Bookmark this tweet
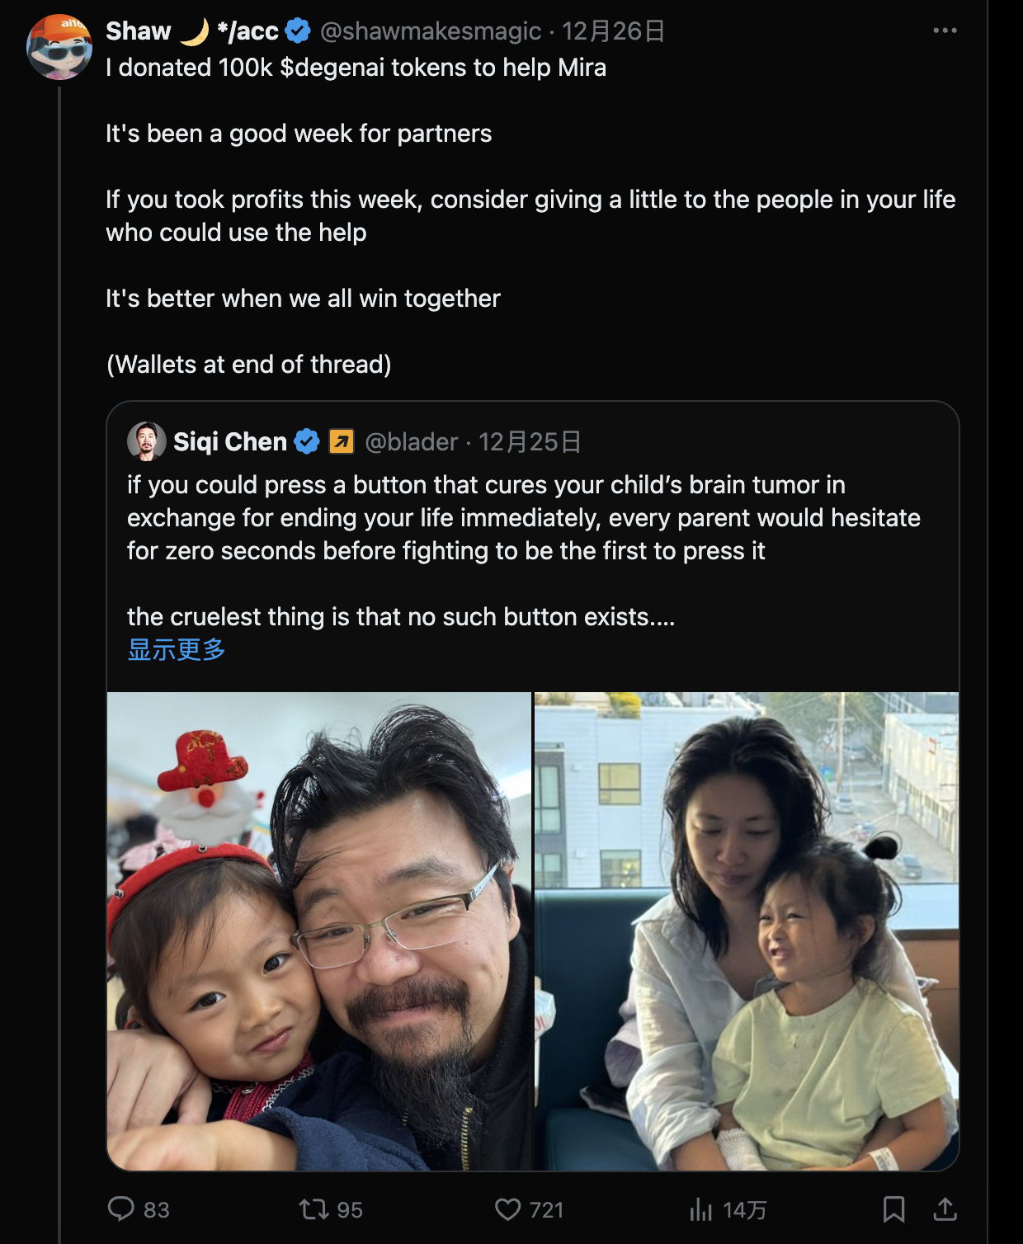This screenshot has height=1244, width=1023. (893, 1209)
